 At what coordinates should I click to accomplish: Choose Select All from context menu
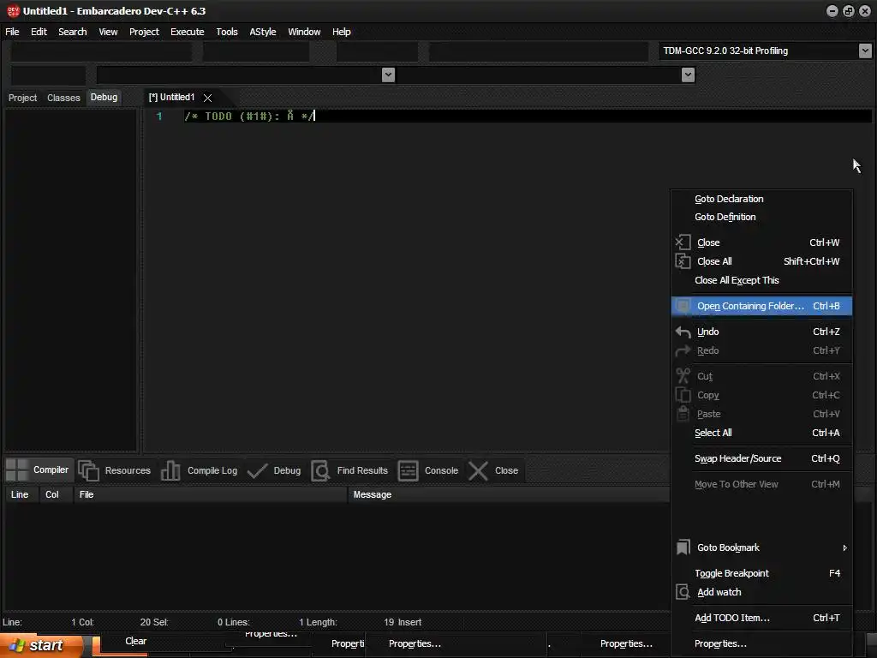[761, 433]
